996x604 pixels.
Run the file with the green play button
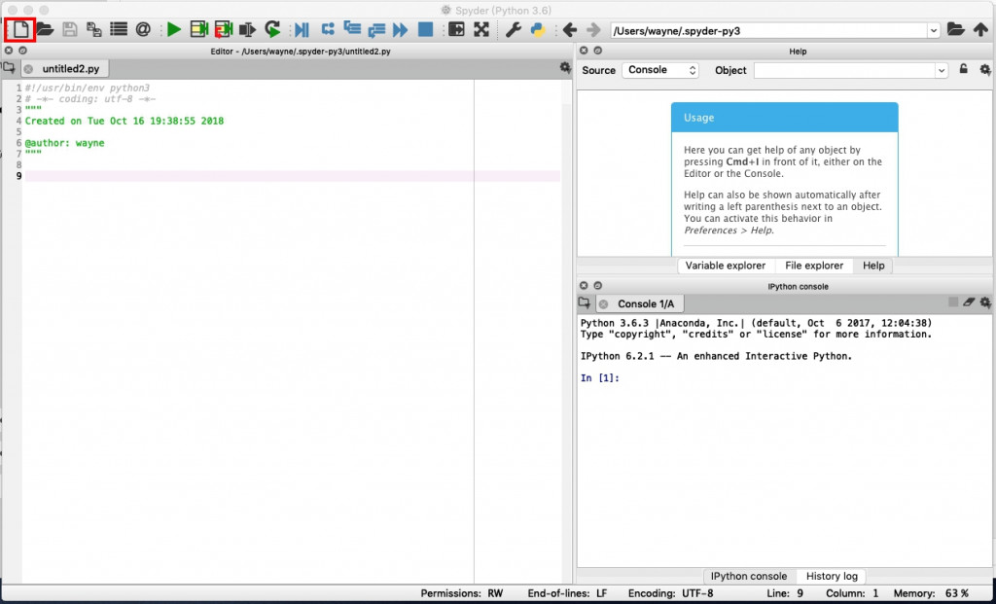coord(174,29)
